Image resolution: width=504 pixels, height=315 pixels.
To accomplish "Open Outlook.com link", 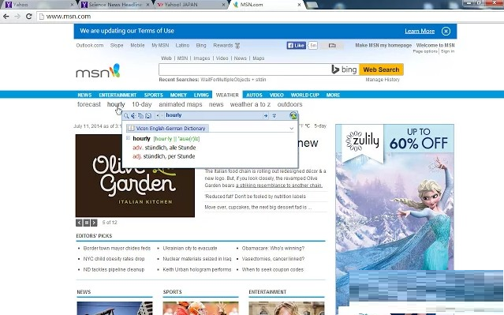I will pos(90,45).
